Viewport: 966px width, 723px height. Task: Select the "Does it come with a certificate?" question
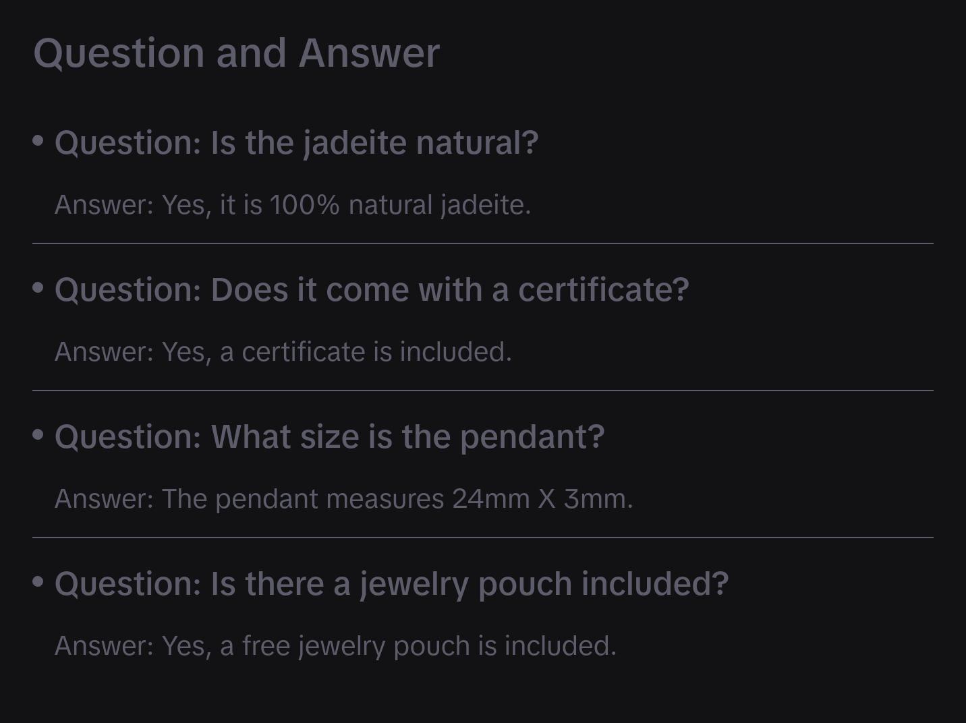point(372,290)
